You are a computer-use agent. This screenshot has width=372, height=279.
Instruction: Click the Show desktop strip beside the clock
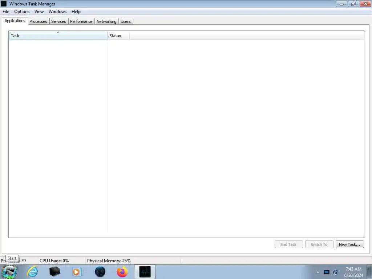click(369, 272)
